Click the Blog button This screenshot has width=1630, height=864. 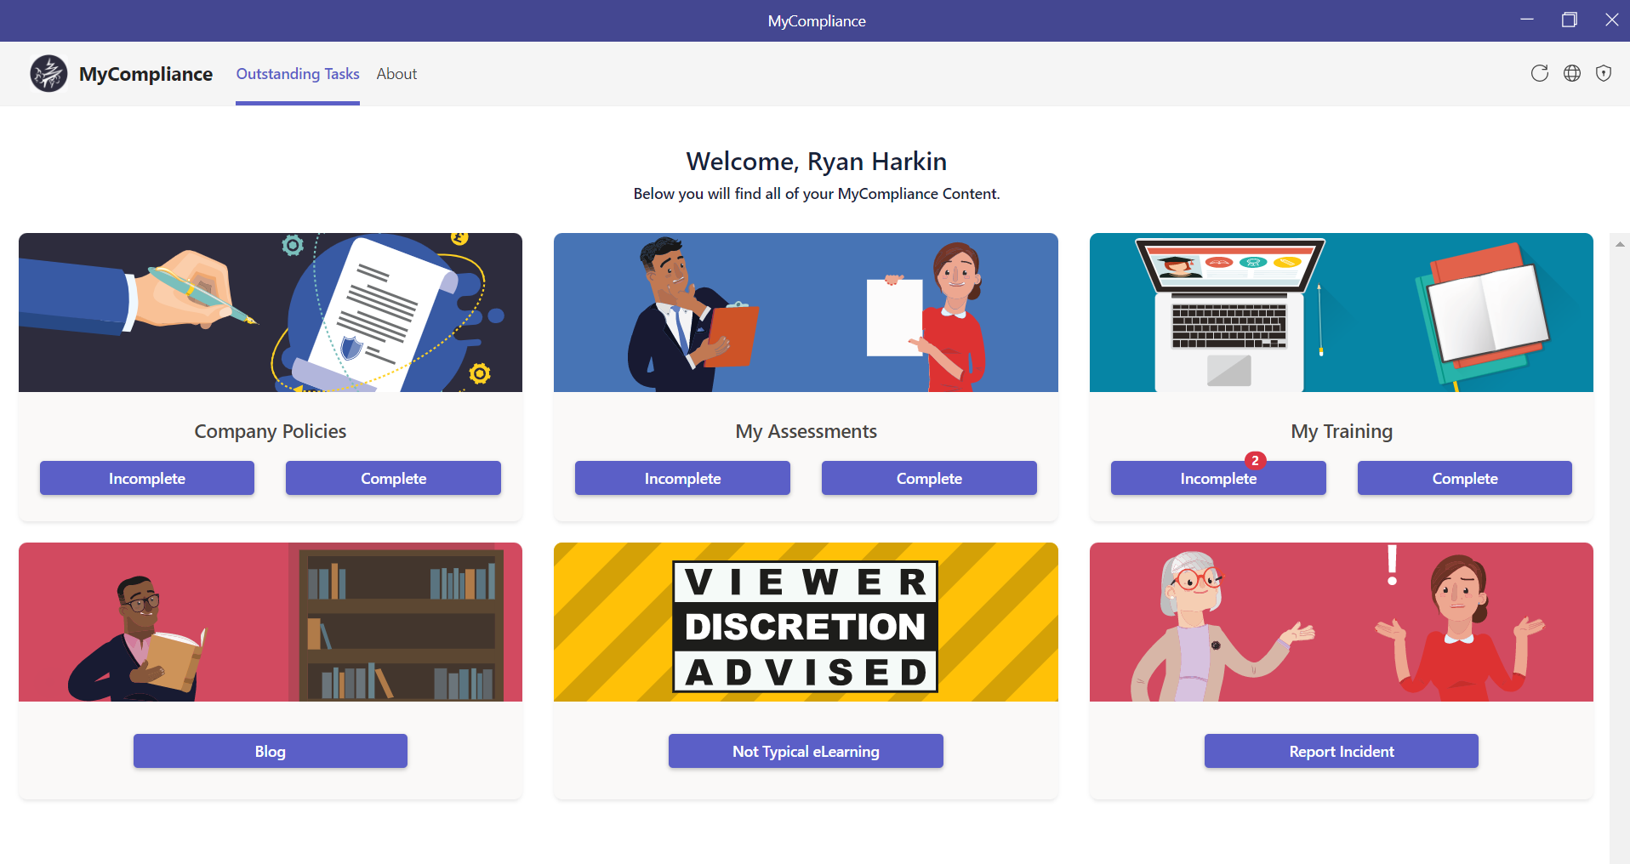tap(271, 751)
